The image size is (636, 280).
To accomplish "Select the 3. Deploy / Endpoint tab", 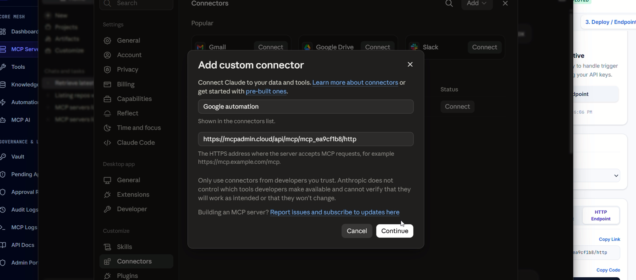I will [609, 22].
